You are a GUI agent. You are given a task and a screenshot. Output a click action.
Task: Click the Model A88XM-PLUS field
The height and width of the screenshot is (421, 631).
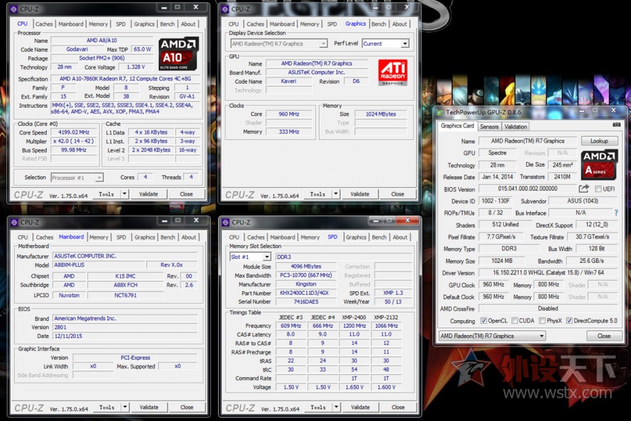[x=99, y=265]
